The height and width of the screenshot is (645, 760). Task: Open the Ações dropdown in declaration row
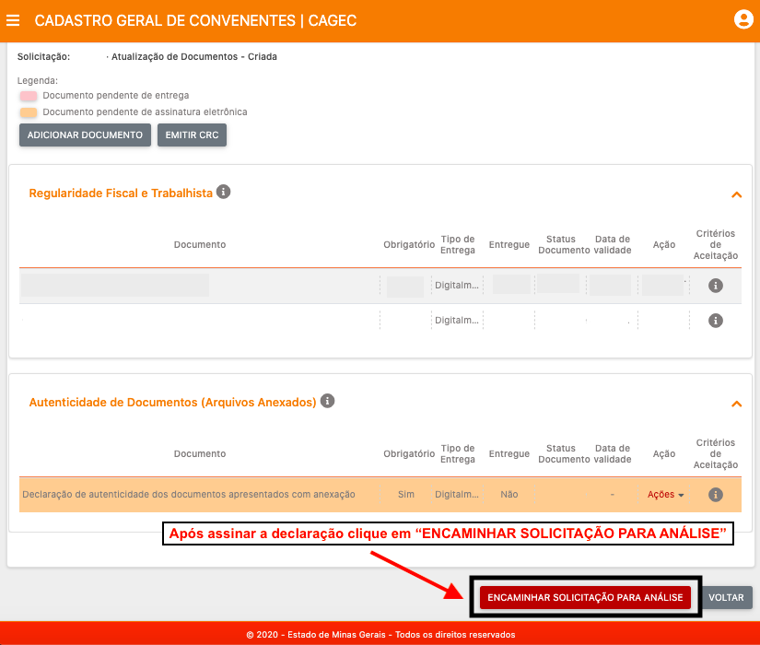point(665,495)
